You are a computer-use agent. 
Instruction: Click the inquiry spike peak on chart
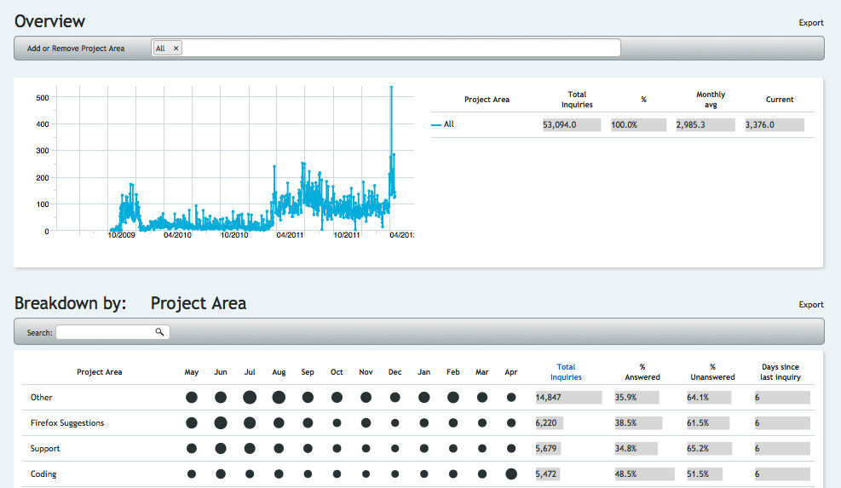pos(391,88)
